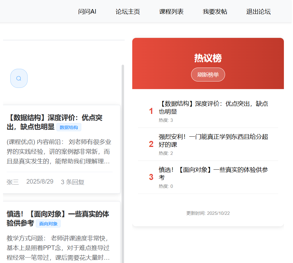Screen dimensions: 293x263
Task: Open 课程列表 from the navigation bar
Action: pyautogui.click(x=171, y=12)
